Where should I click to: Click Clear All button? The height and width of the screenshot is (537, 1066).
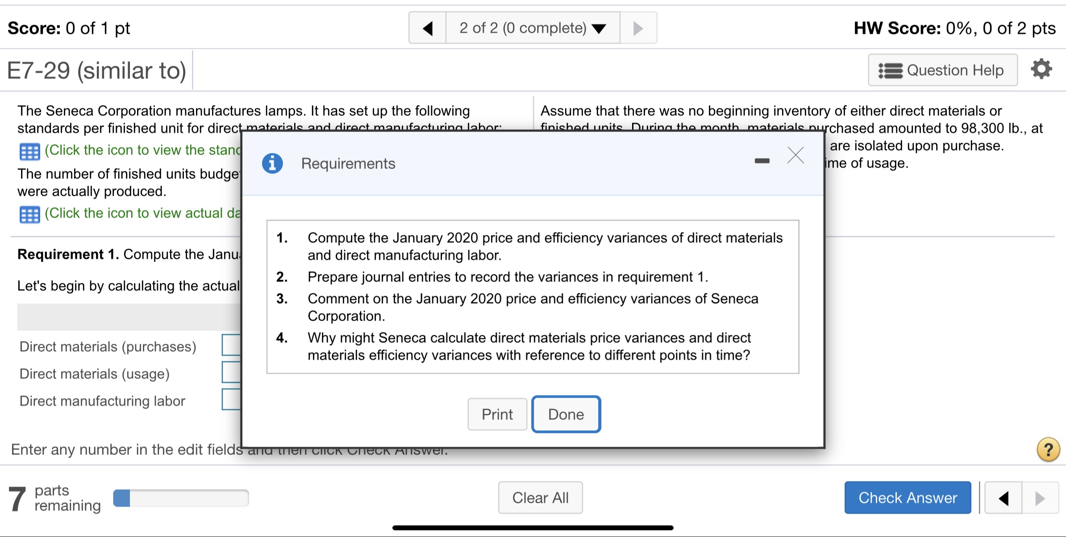click(x=540, y=498)
